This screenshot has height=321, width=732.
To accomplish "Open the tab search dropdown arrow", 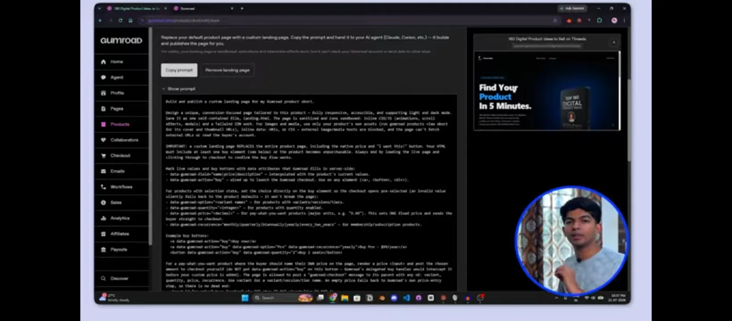I will click(100, 8).
